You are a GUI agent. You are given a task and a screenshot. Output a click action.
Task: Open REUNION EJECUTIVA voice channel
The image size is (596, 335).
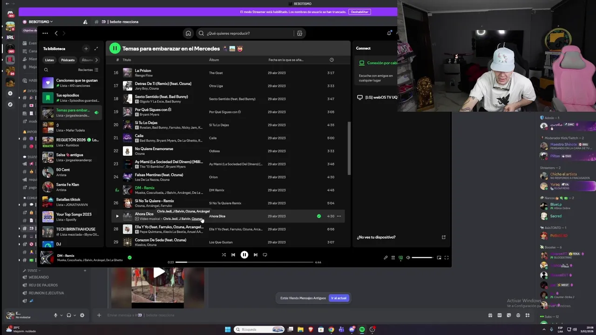tap(46, 293)
